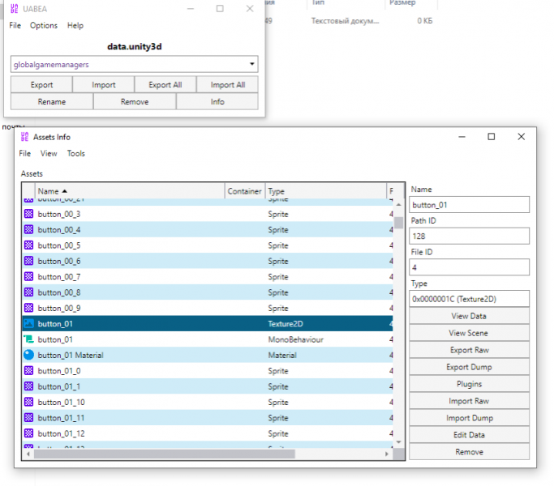Screen dimensions: 554x486
Task: Click the vertical scrollbar thumb in assets list
Action: point(398,223)
